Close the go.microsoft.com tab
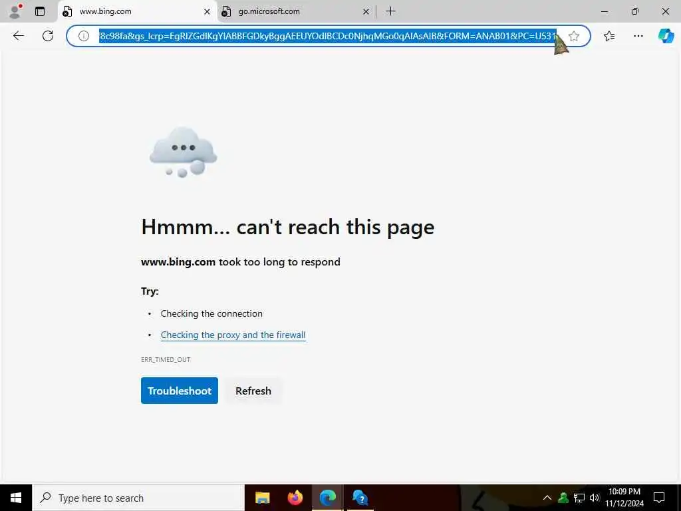681x511 pixels. coord(366,12)
